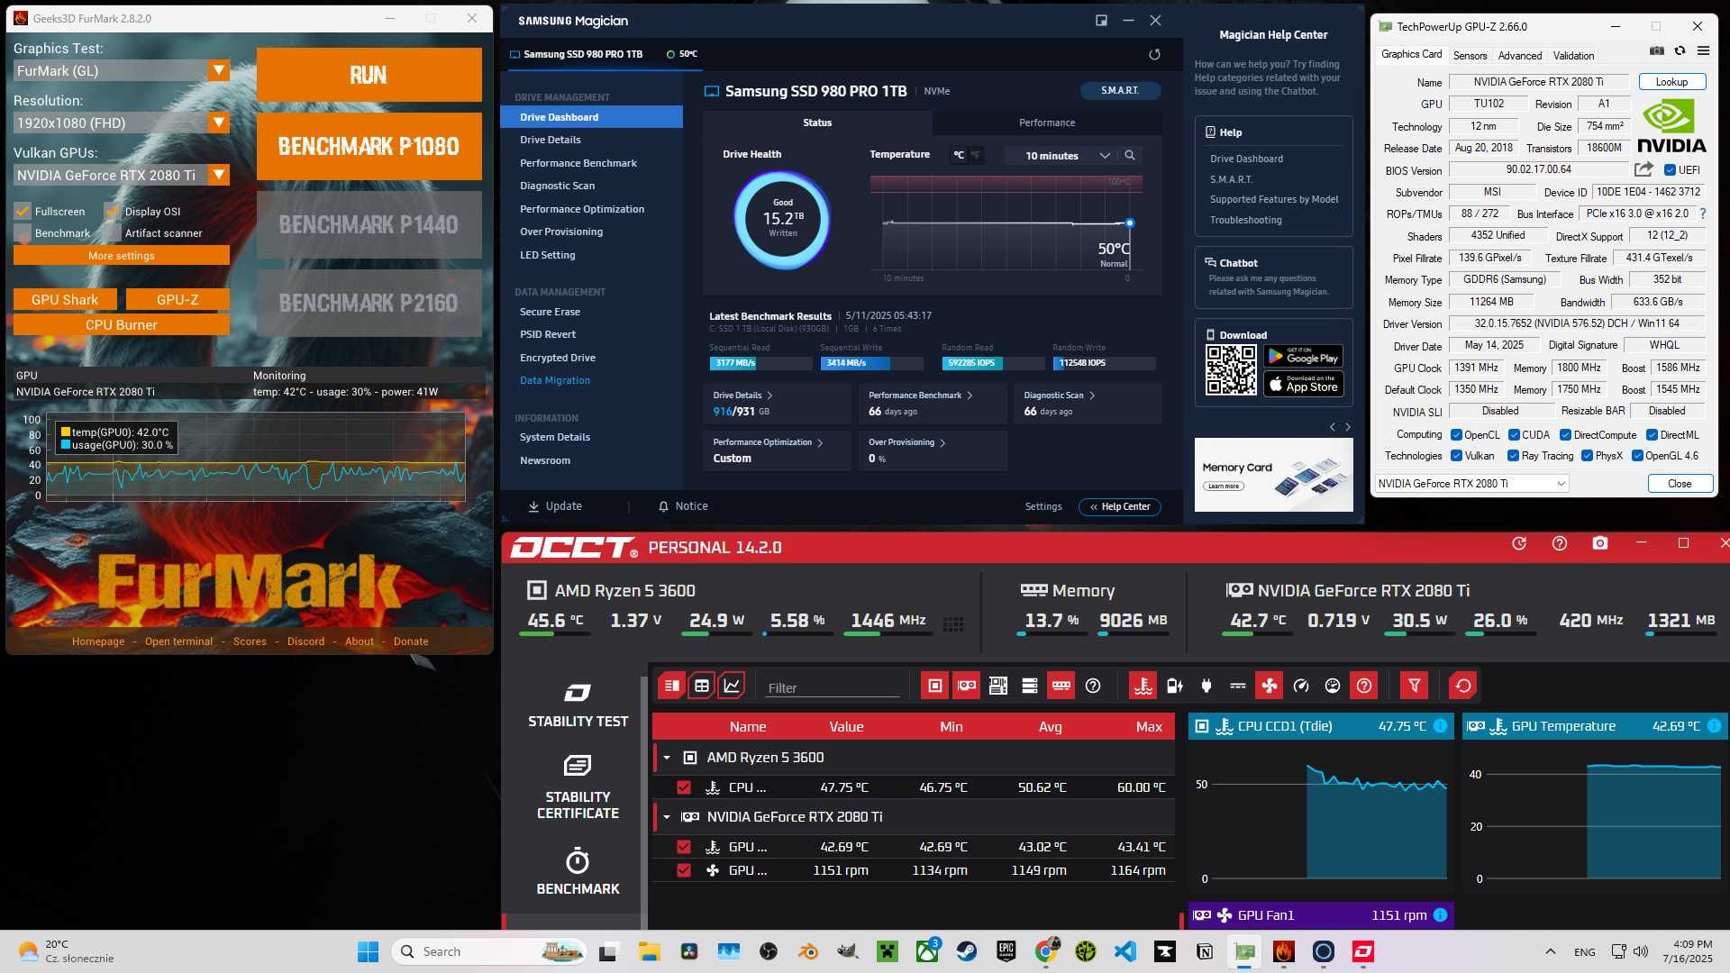The width and height of the screenshot is (1730, 973).
Task: Click OCCT CPU filter icon in toolbar
Action: tap(935, 687)
